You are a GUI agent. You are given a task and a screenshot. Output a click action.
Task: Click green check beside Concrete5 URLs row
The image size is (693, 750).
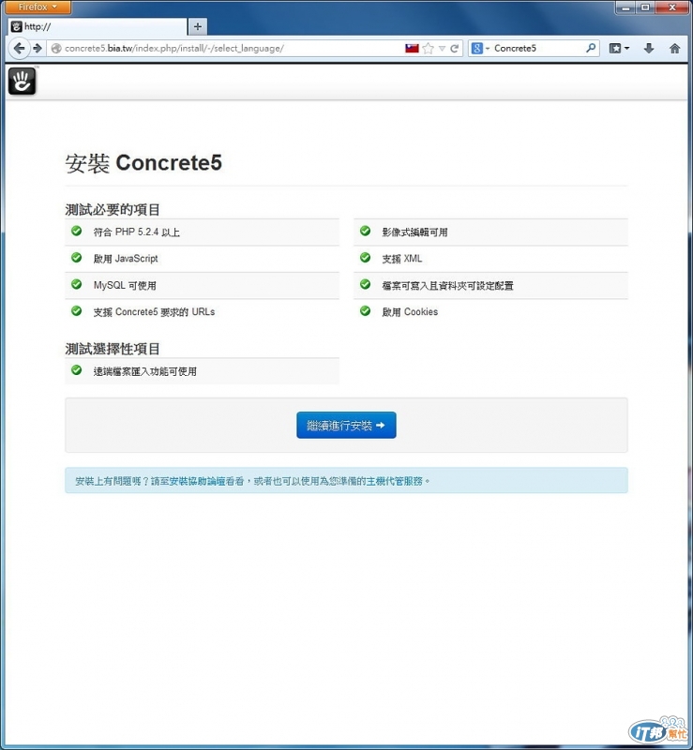(77, 311)
